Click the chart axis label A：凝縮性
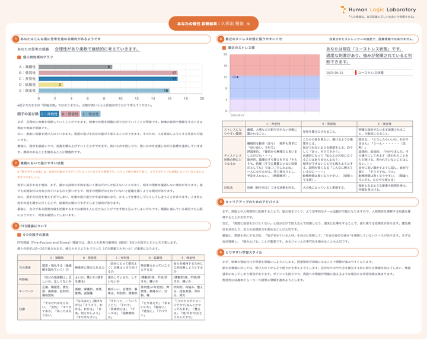Viewport: 427px width, 339px height. click(x=27, y=66)
